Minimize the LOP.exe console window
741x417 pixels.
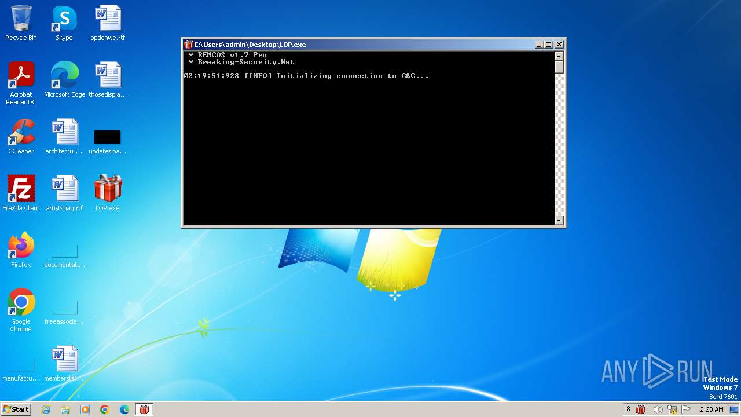pos(539,45)
